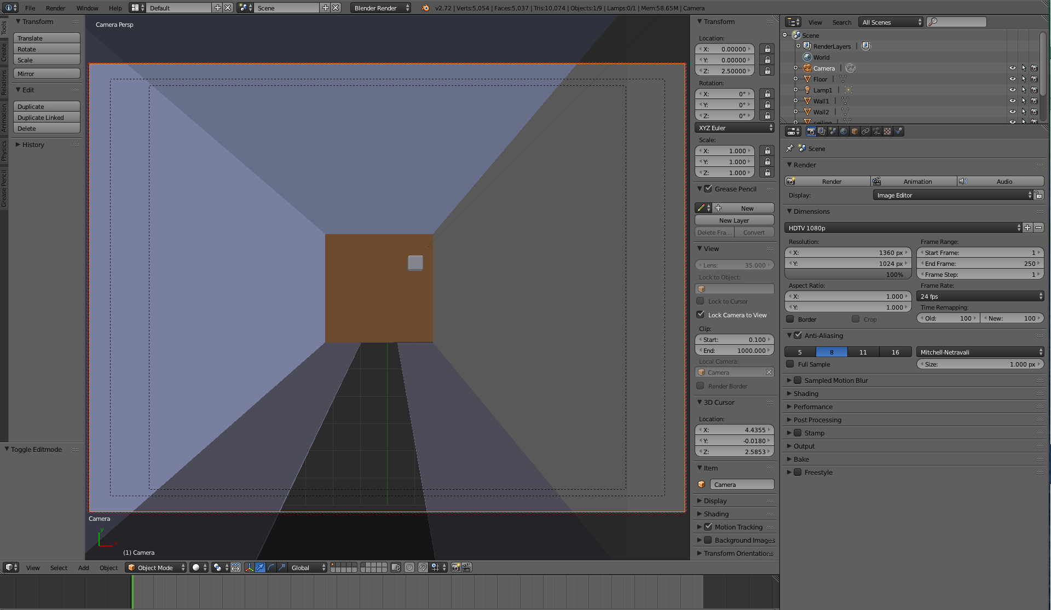This screenshot has width=1051, height=610.
Task: Hide Floor object eye icon
Action: click(1012, 79)
